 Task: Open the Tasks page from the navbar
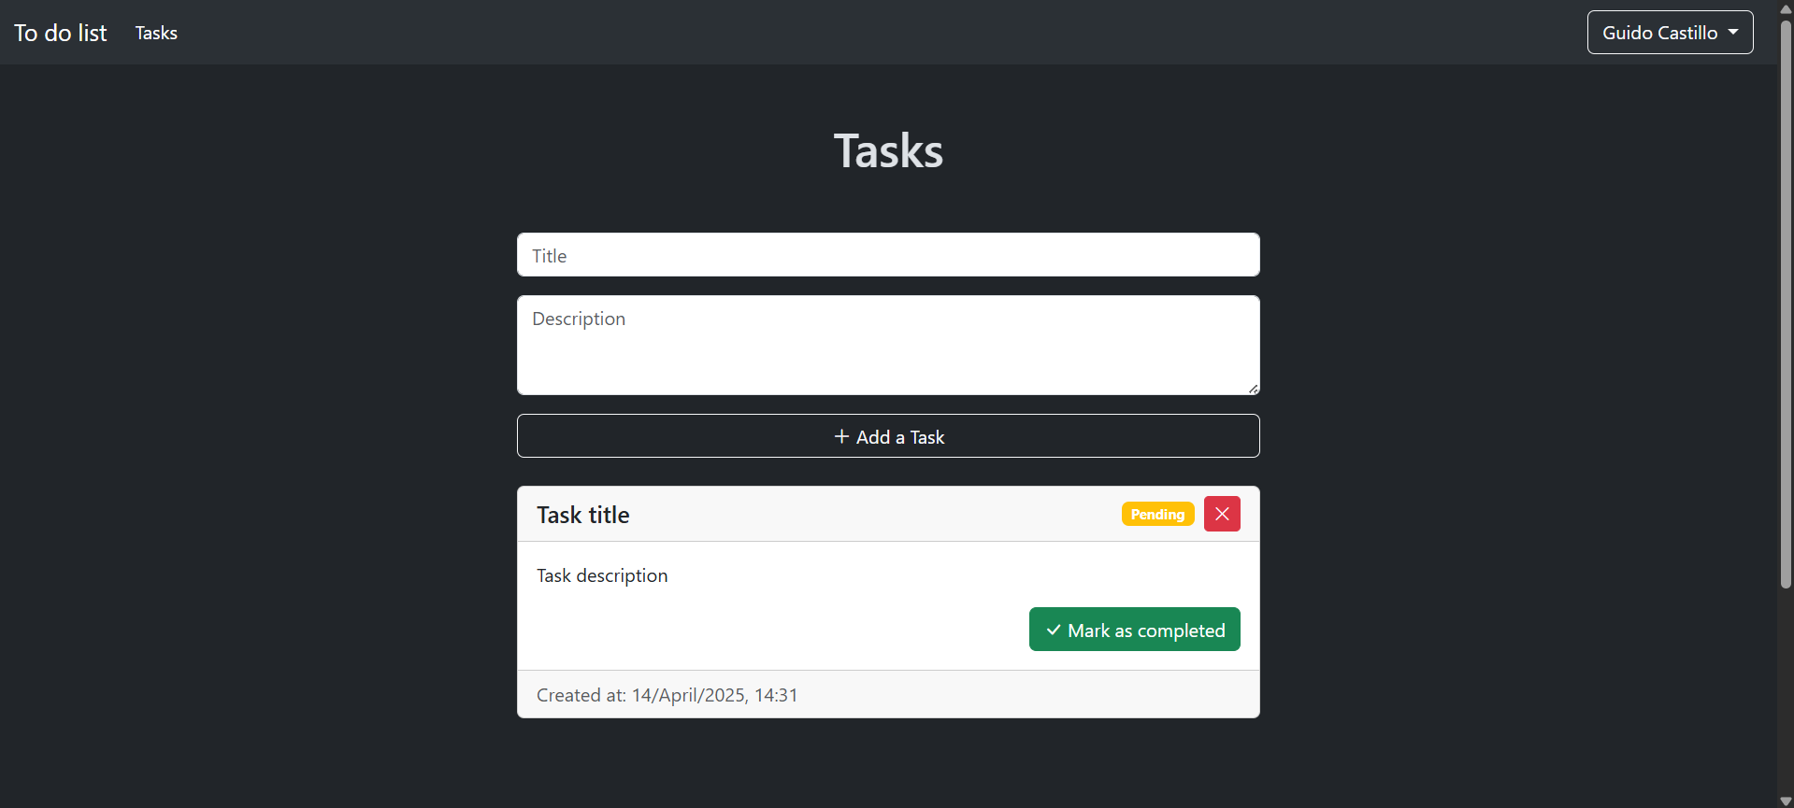coord(156,33)
